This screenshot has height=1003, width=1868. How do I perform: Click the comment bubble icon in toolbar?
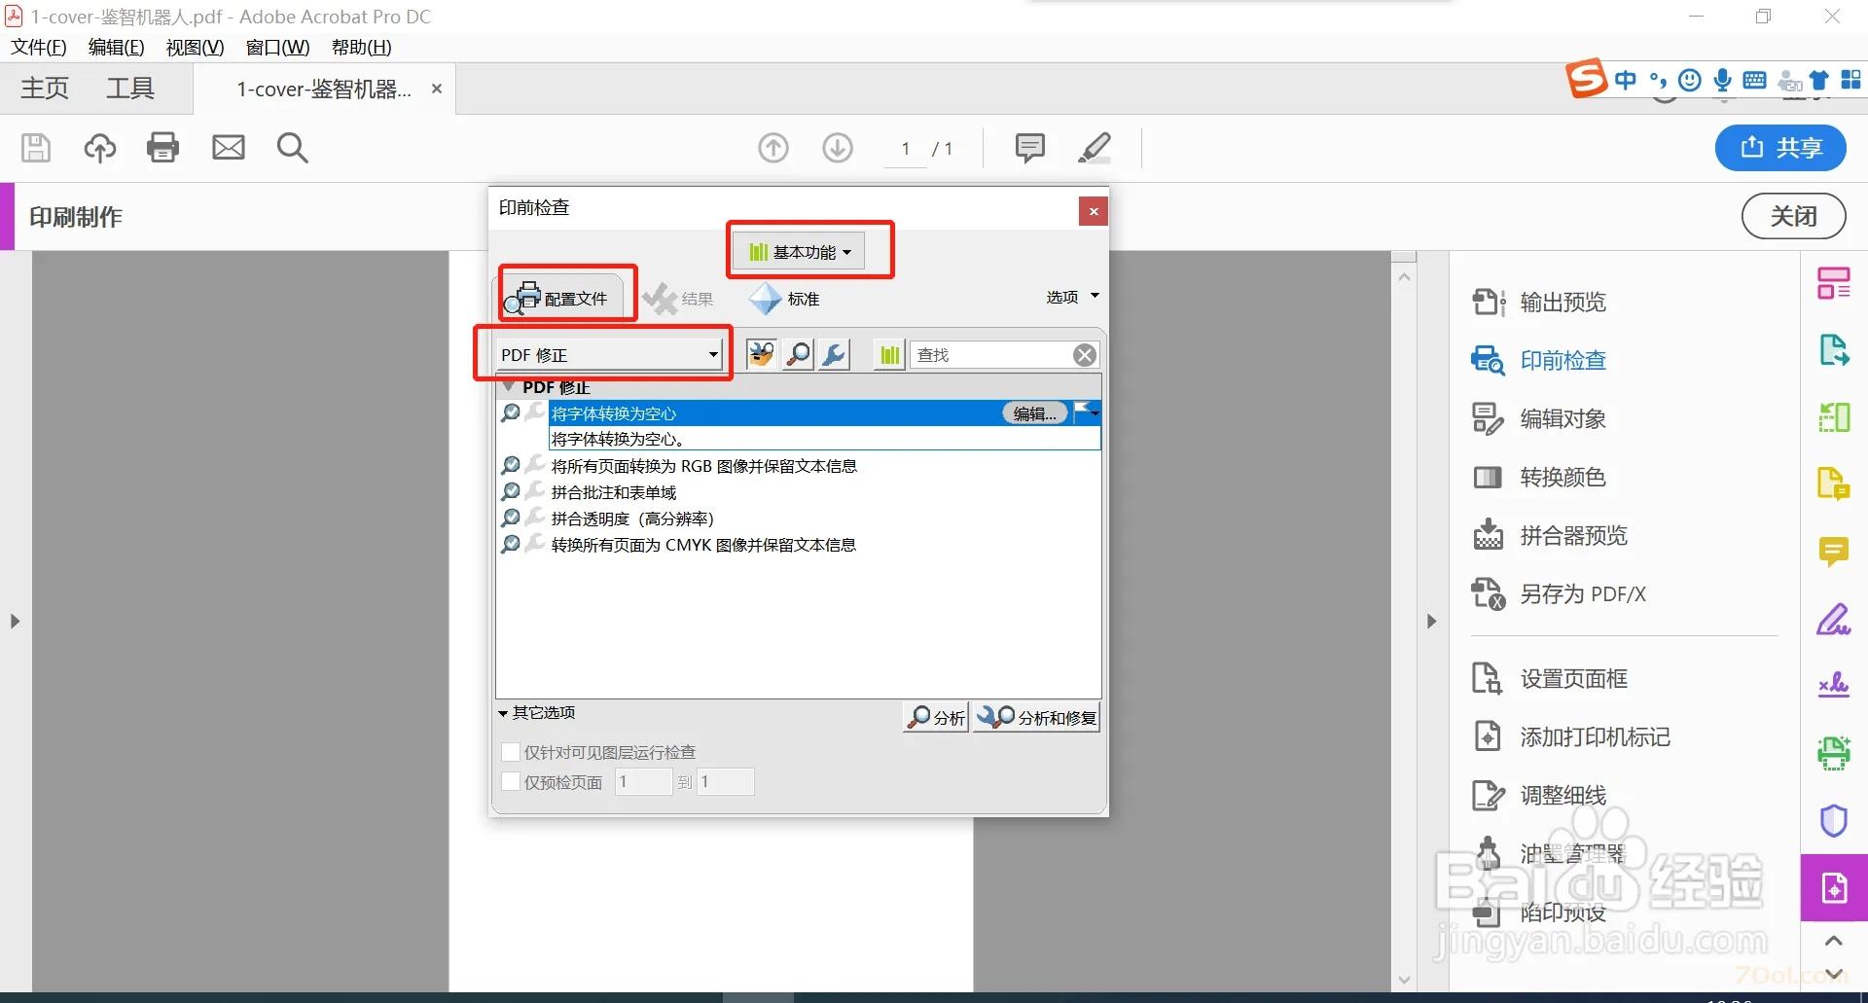pos(1029,148)
